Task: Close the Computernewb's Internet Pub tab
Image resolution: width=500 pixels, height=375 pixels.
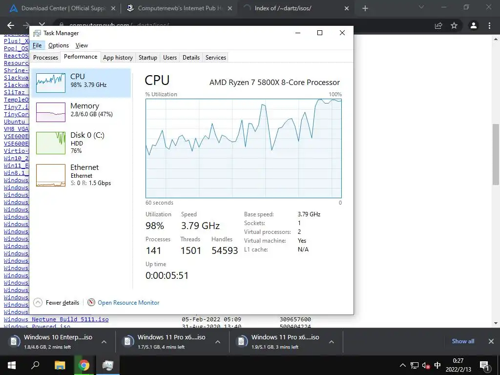Action: (x=229, y=9)
